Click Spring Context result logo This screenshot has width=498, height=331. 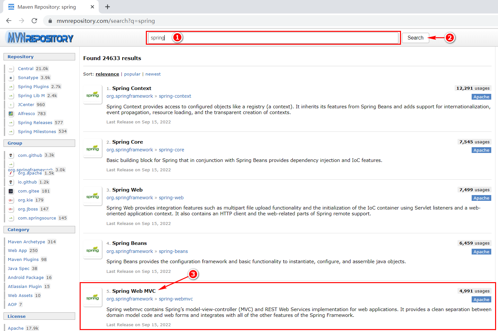point(93,94)
